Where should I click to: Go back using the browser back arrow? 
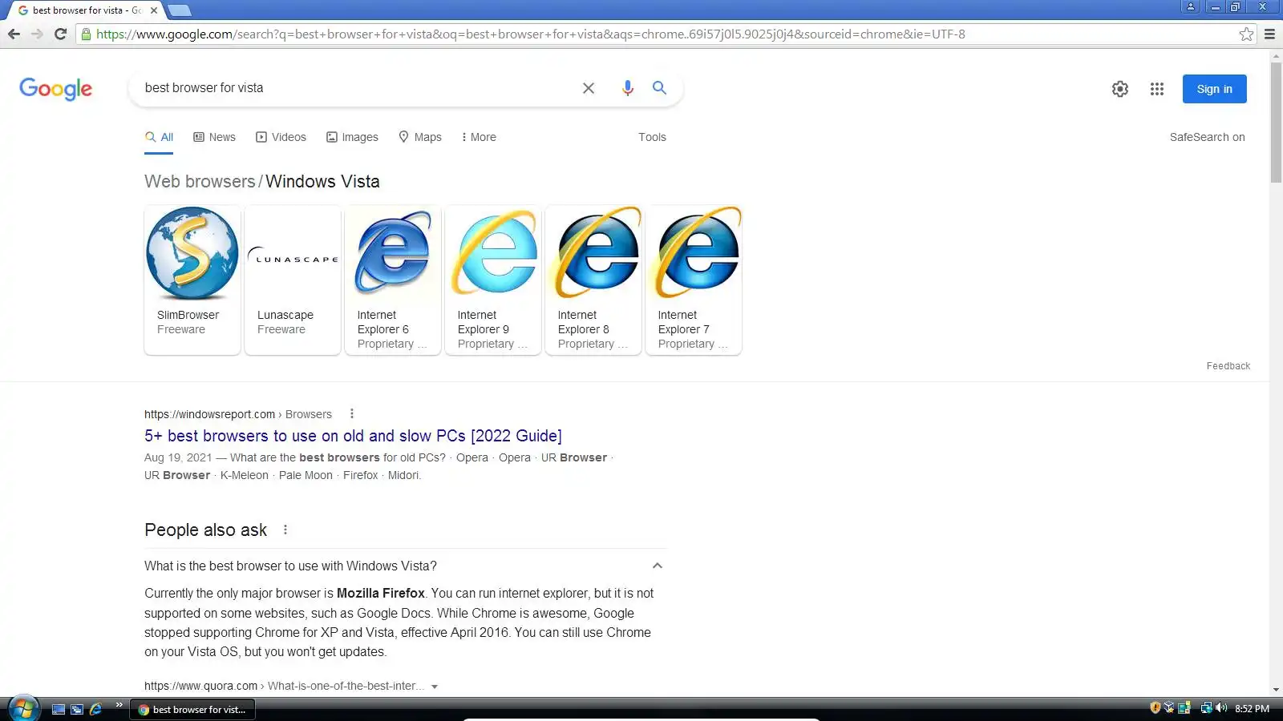(x=14, y=34)
